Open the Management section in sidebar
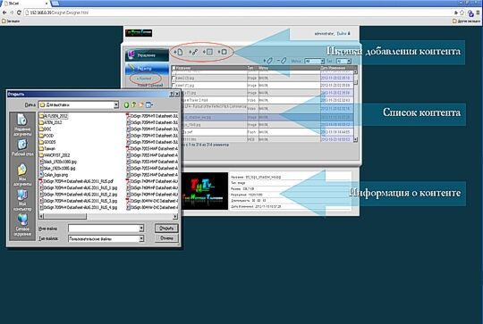Screen dimensions: 483x324 [148, 55]
